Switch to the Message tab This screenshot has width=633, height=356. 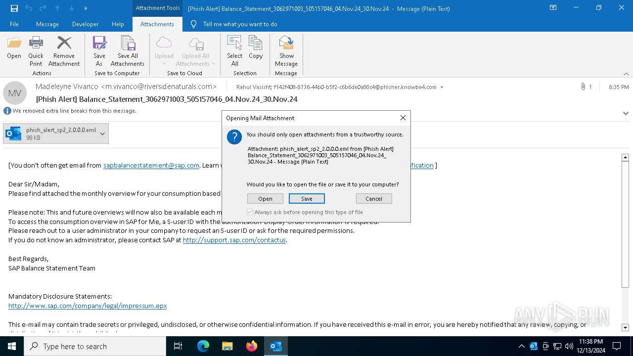pos(47,24)
